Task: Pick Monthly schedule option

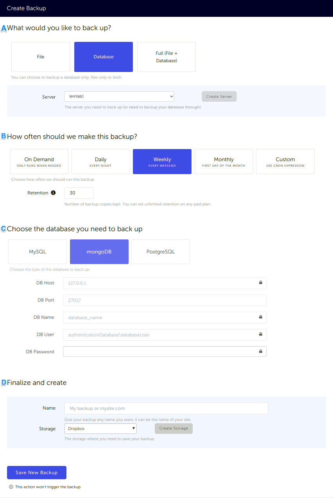Action: click(224, 162)
